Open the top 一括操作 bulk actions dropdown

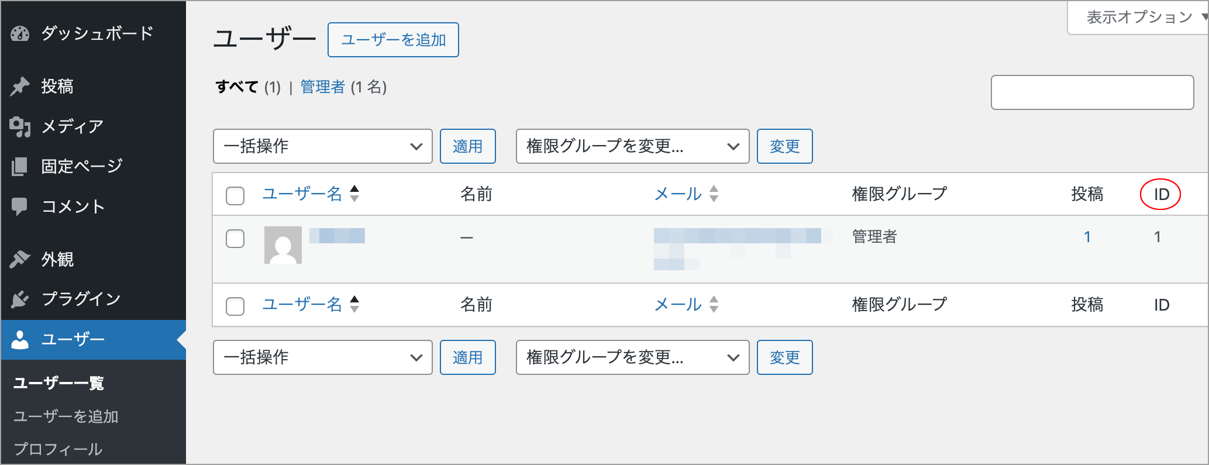[322, 146]
